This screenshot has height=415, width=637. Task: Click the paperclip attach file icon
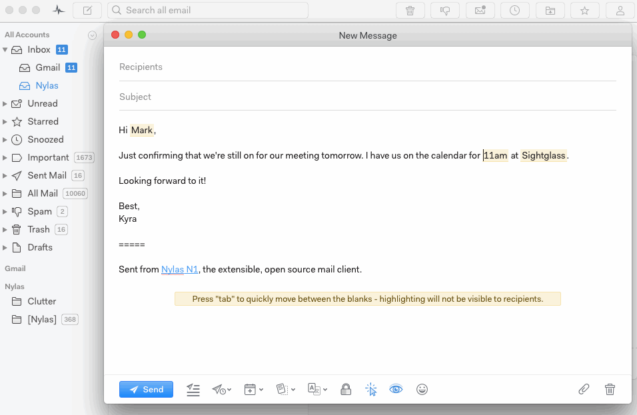point(584,390)
